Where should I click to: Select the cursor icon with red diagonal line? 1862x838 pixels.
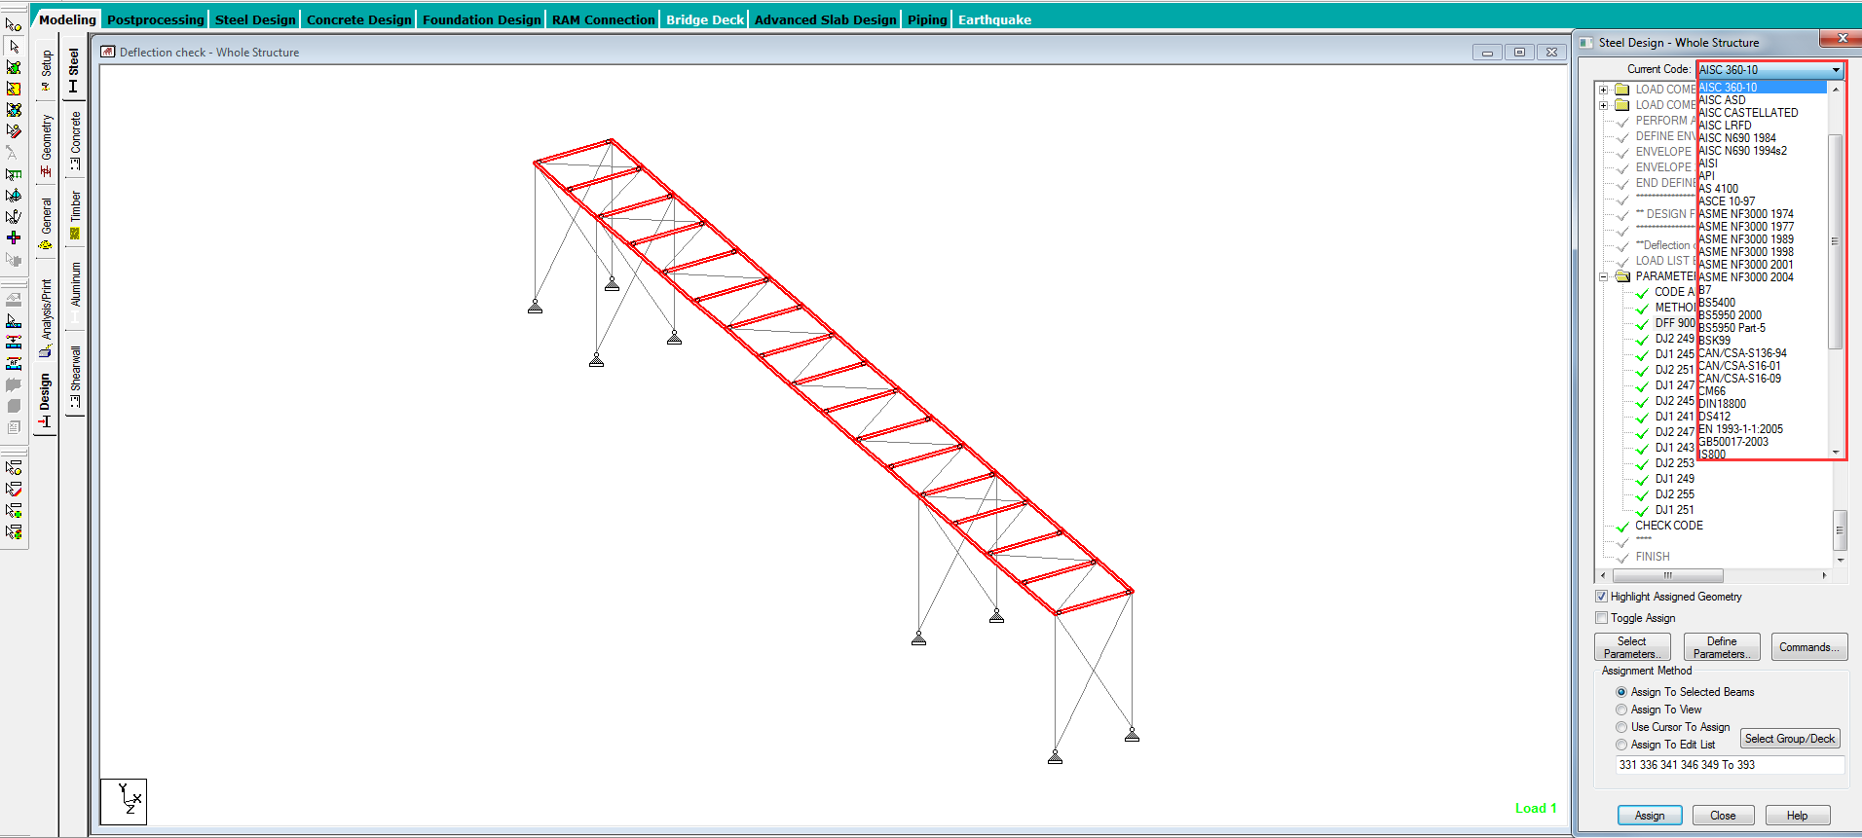(x=14, y=489)
